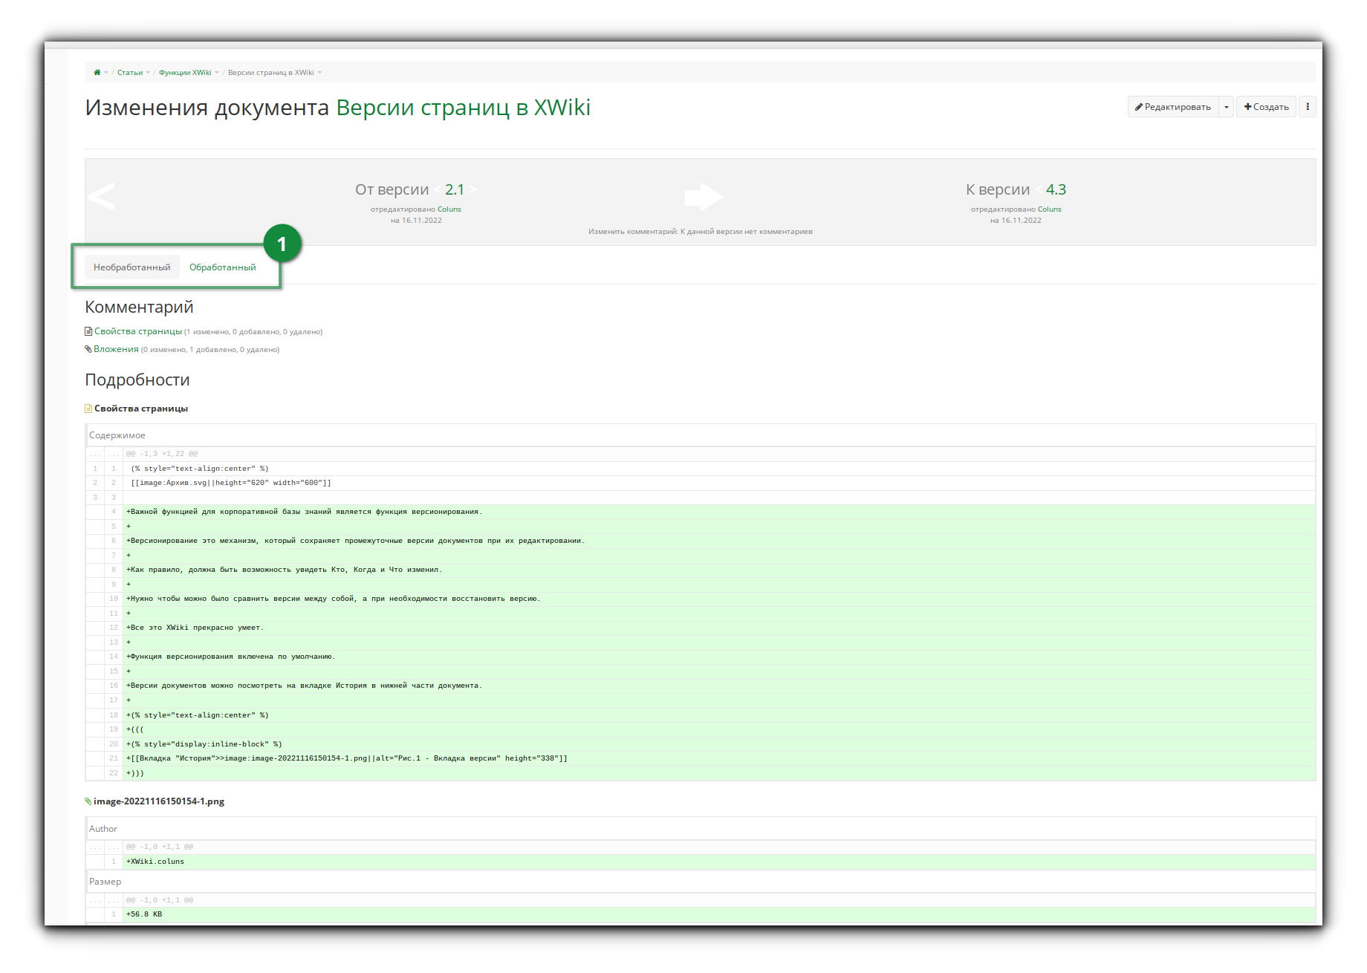The image size is (1367, 973).
Task: Click the attachment icon beside Вложения summary
Action: tap(88, 349)
